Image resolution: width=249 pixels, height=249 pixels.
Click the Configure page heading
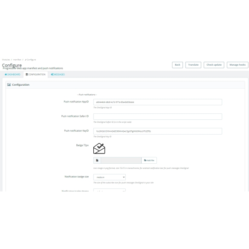click(x=12, y=65)
